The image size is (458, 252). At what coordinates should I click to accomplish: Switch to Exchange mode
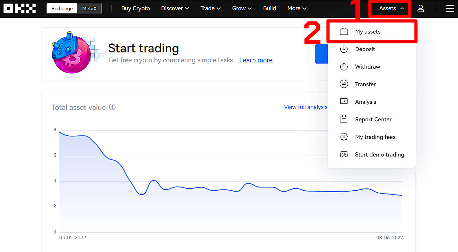click(62, 9)
